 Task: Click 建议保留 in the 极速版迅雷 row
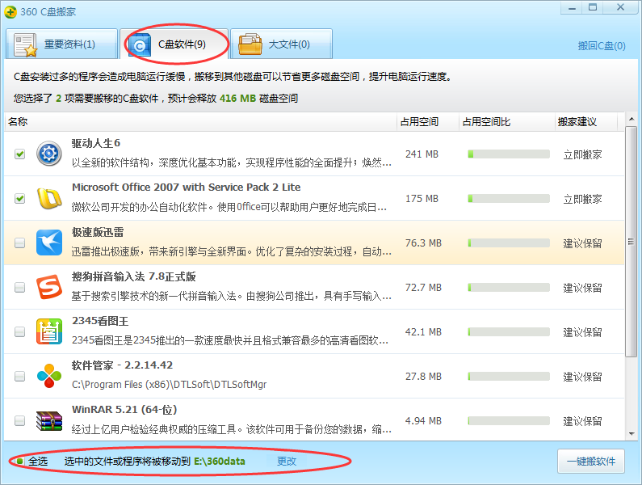(x=582, y=243)
